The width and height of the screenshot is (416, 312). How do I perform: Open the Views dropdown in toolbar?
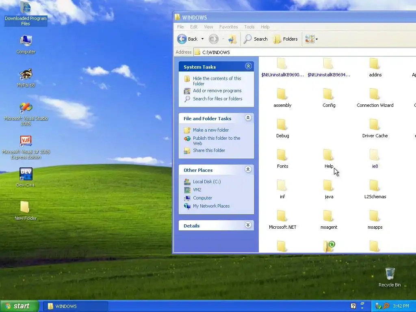(311, 39)
